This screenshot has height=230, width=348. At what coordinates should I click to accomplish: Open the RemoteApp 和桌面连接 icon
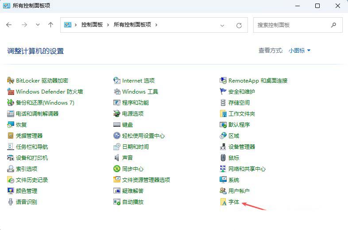point(223,81)
